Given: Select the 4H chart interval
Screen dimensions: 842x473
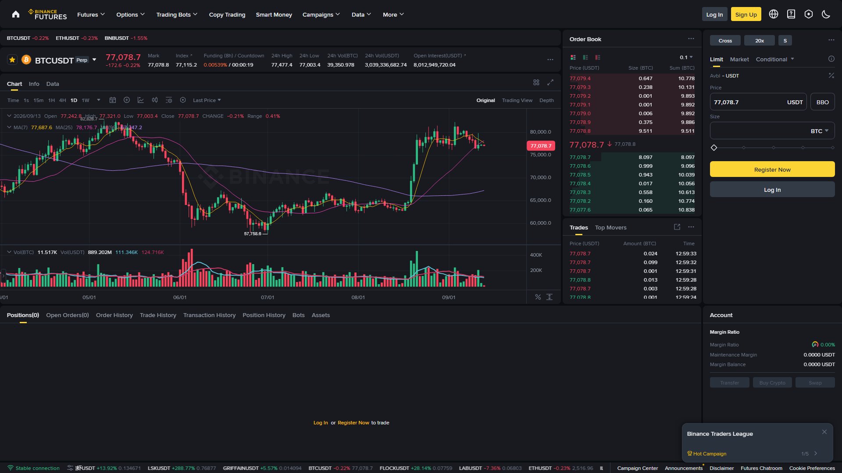Looking at the screenshot, I should tap(63, 101).
